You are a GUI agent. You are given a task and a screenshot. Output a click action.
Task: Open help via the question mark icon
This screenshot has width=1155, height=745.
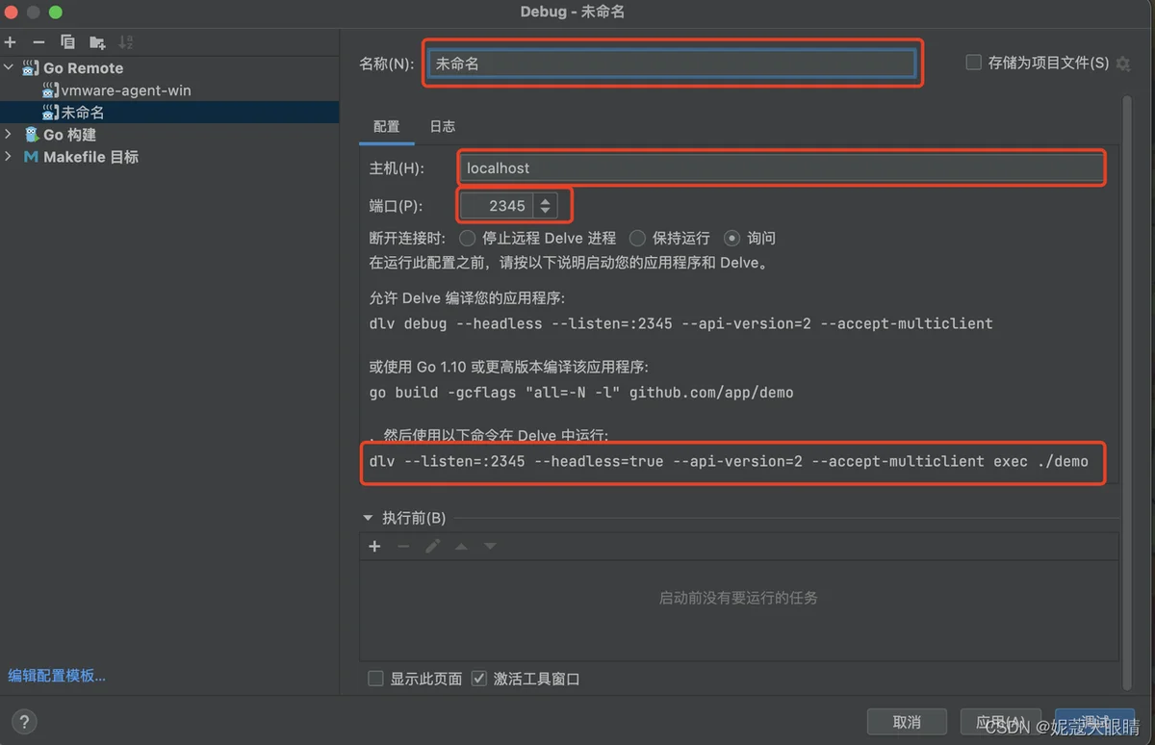pyautogui.click(x=24, y=721)
